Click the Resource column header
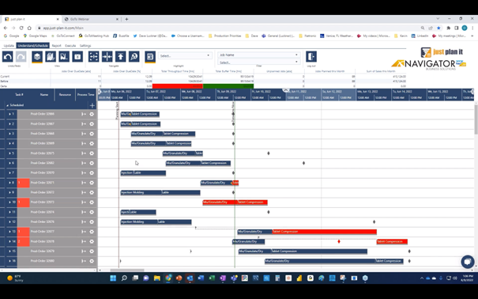Viewport: 478px width, 299px height. (65, 95)
